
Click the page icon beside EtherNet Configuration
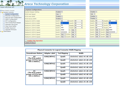click(x=4, y=16)
